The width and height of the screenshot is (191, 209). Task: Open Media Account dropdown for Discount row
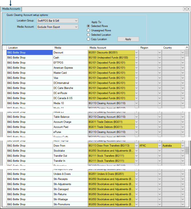click(136, 53)
